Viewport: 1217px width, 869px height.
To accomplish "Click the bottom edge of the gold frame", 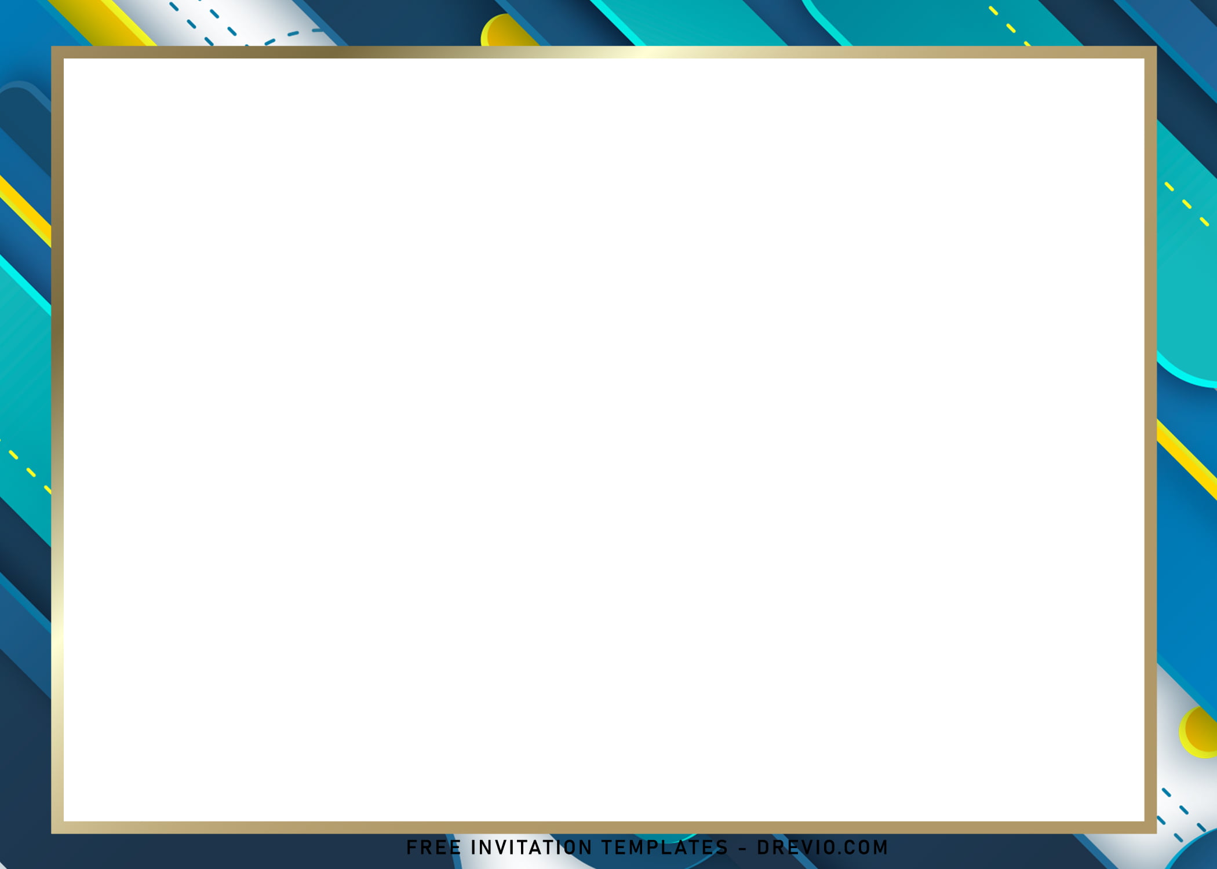I will 604,827.
